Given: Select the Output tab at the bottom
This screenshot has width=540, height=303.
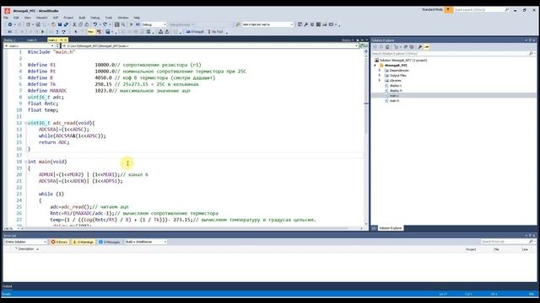Looking at the screenshot, I should point(8,286).
